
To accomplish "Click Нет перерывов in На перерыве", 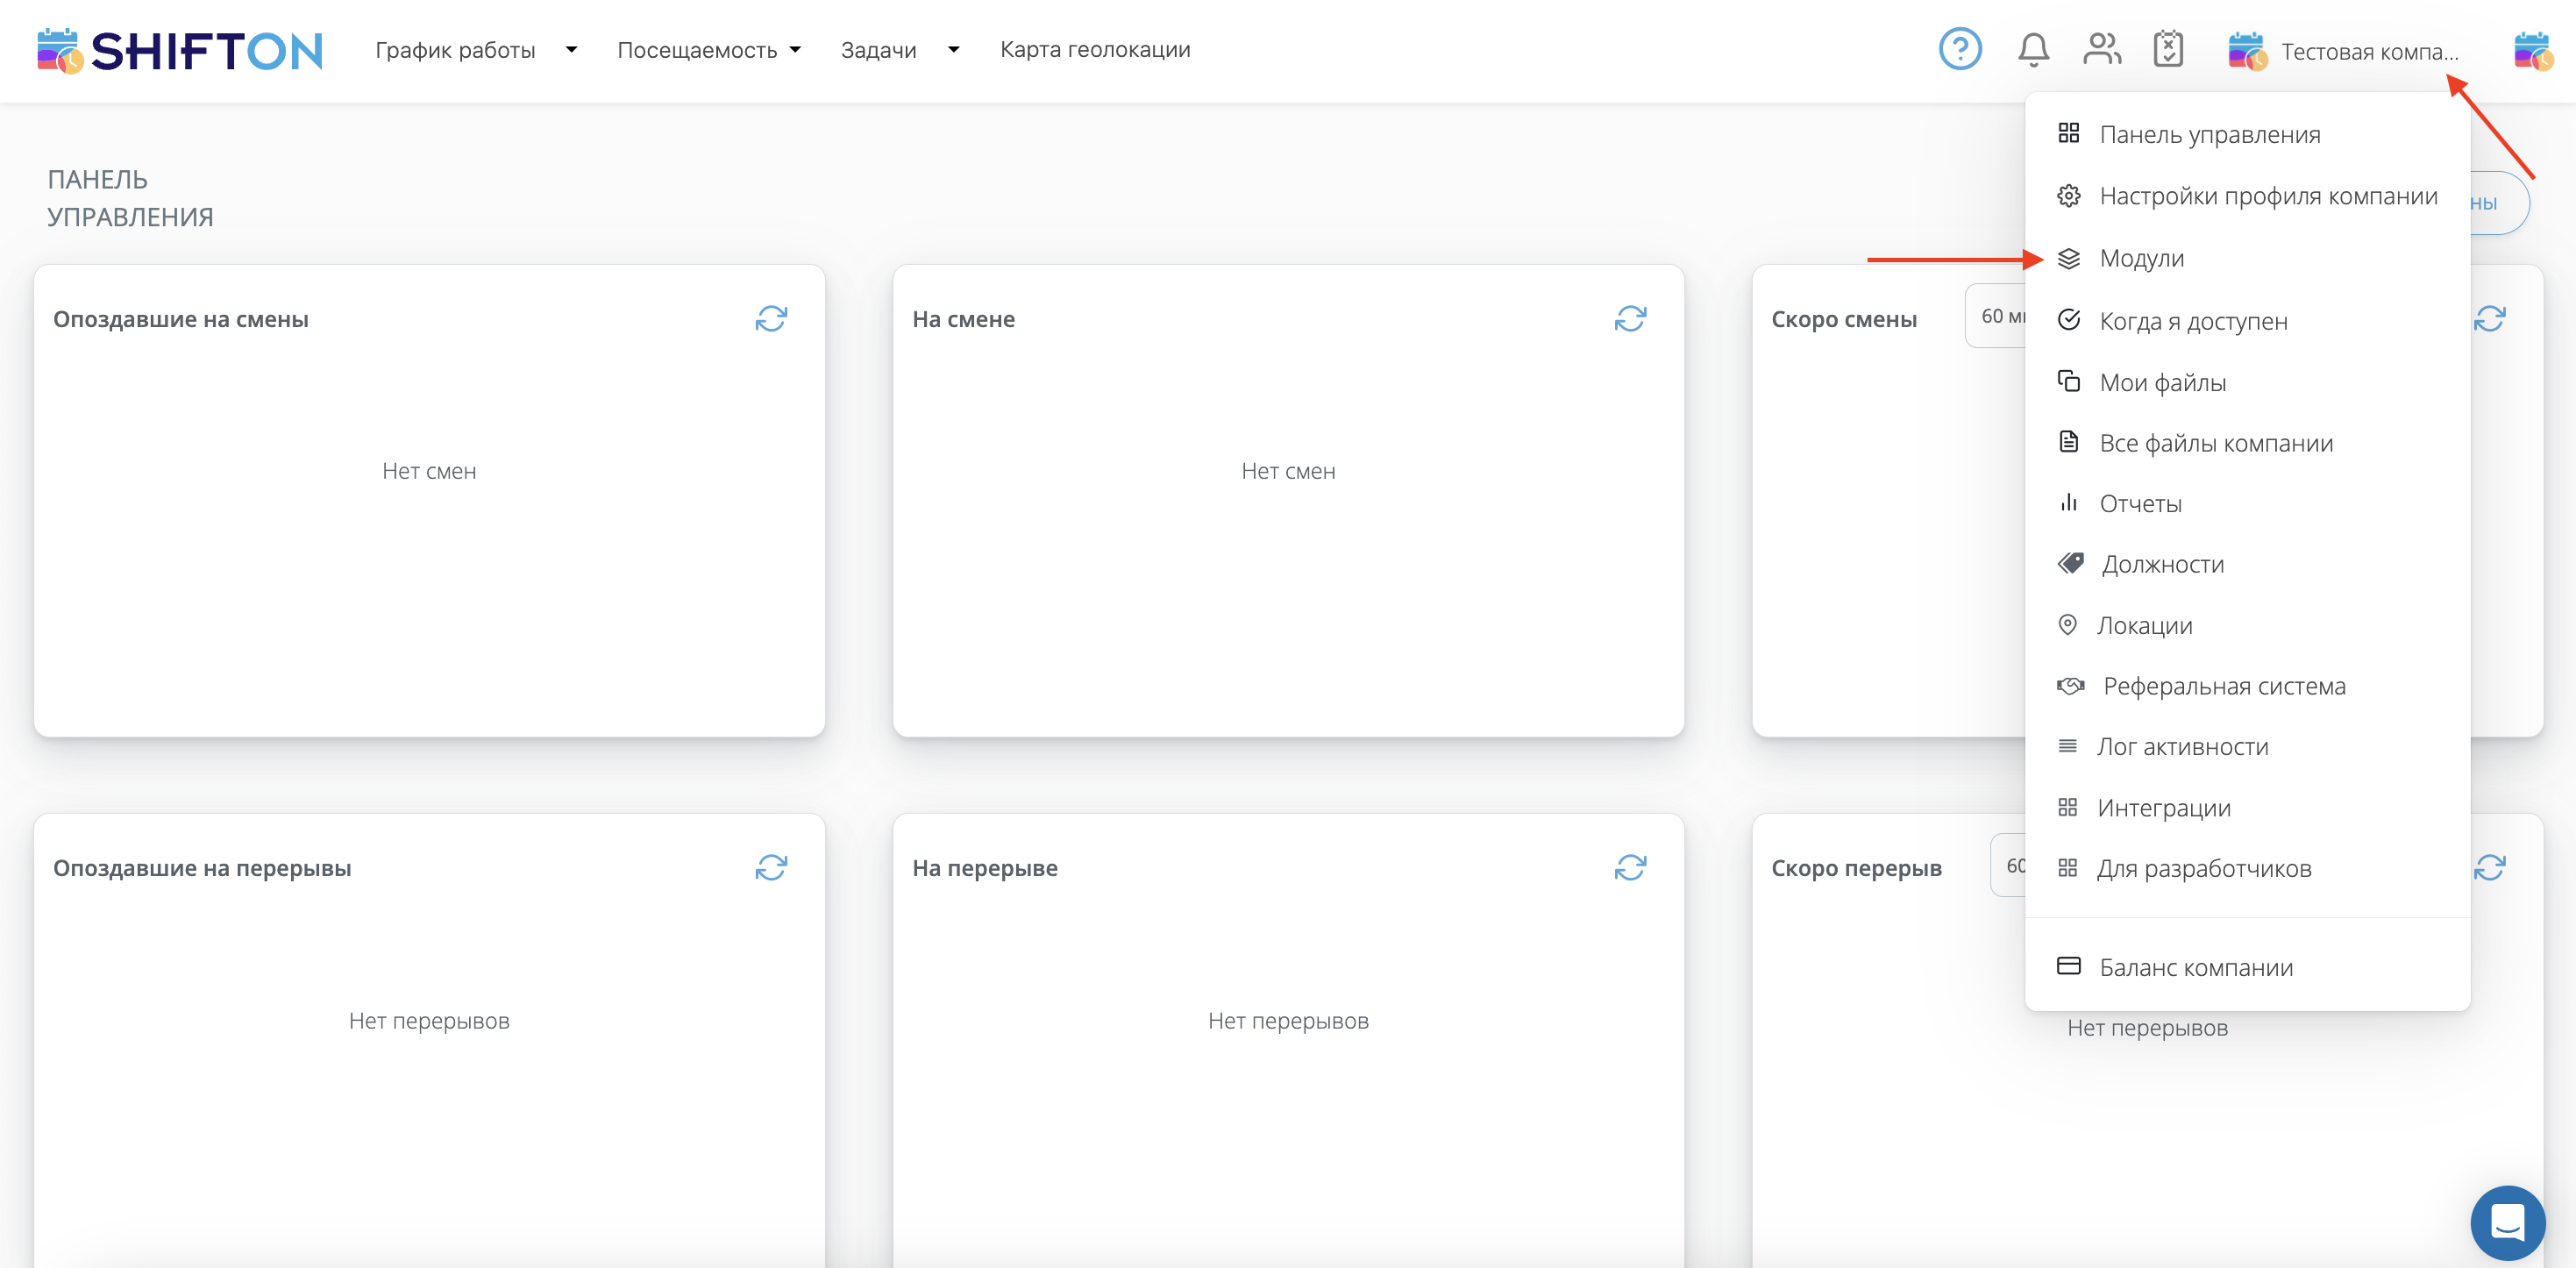I will pyautogui.click(x=1288, y=1021).
